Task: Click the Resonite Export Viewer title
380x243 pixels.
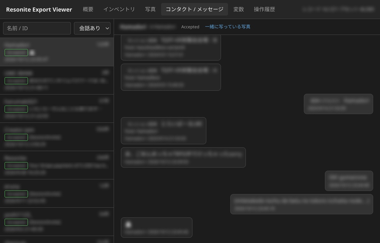Action: coord(39,9)
